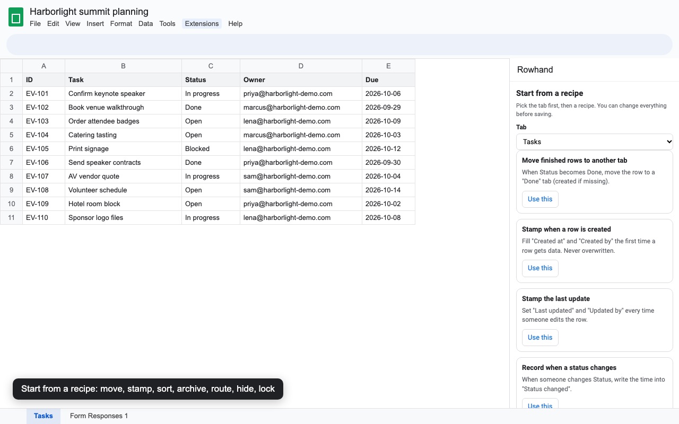This screenshot has height=424, width=679.
Task: Open the Format menu
Action: [x=121, y=23]
